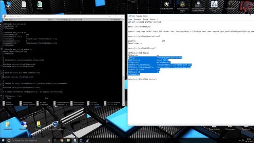Open Format menu in Editor

click(x=146, y=19)
